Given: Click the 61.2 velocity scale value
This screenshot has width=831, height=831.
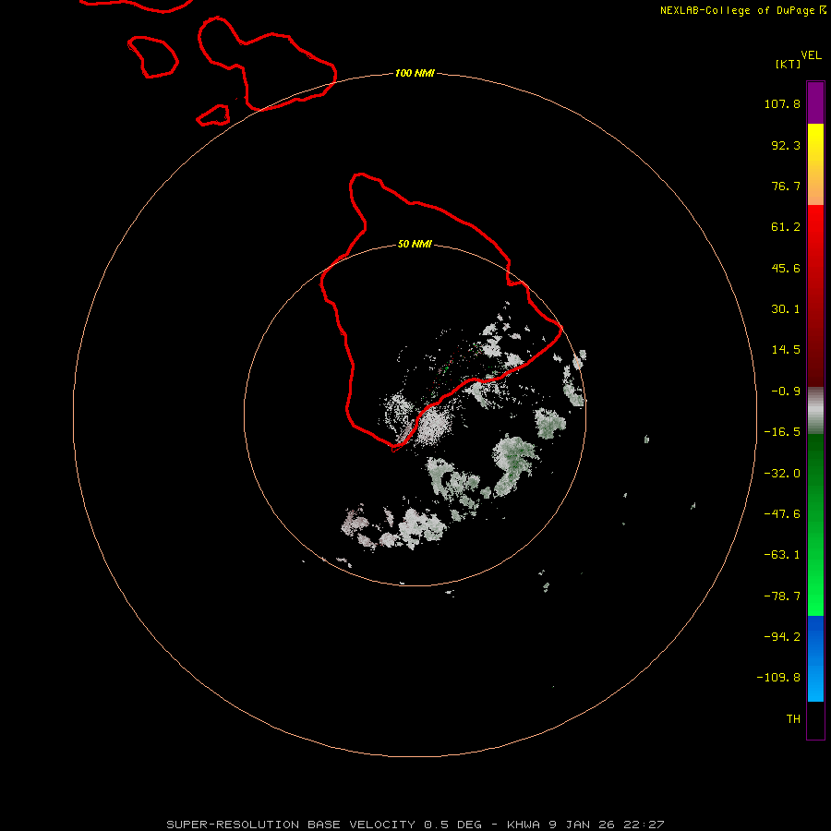Looking at the screenshot, I should click(x=786, y=227).
